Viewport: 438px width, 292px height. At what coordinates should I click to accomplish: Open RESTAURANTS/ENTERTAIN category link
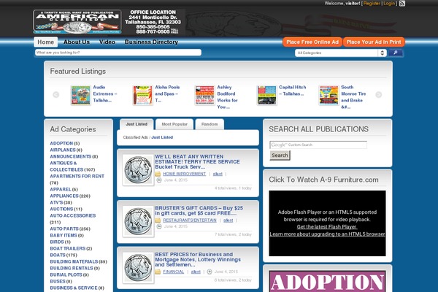190,220
